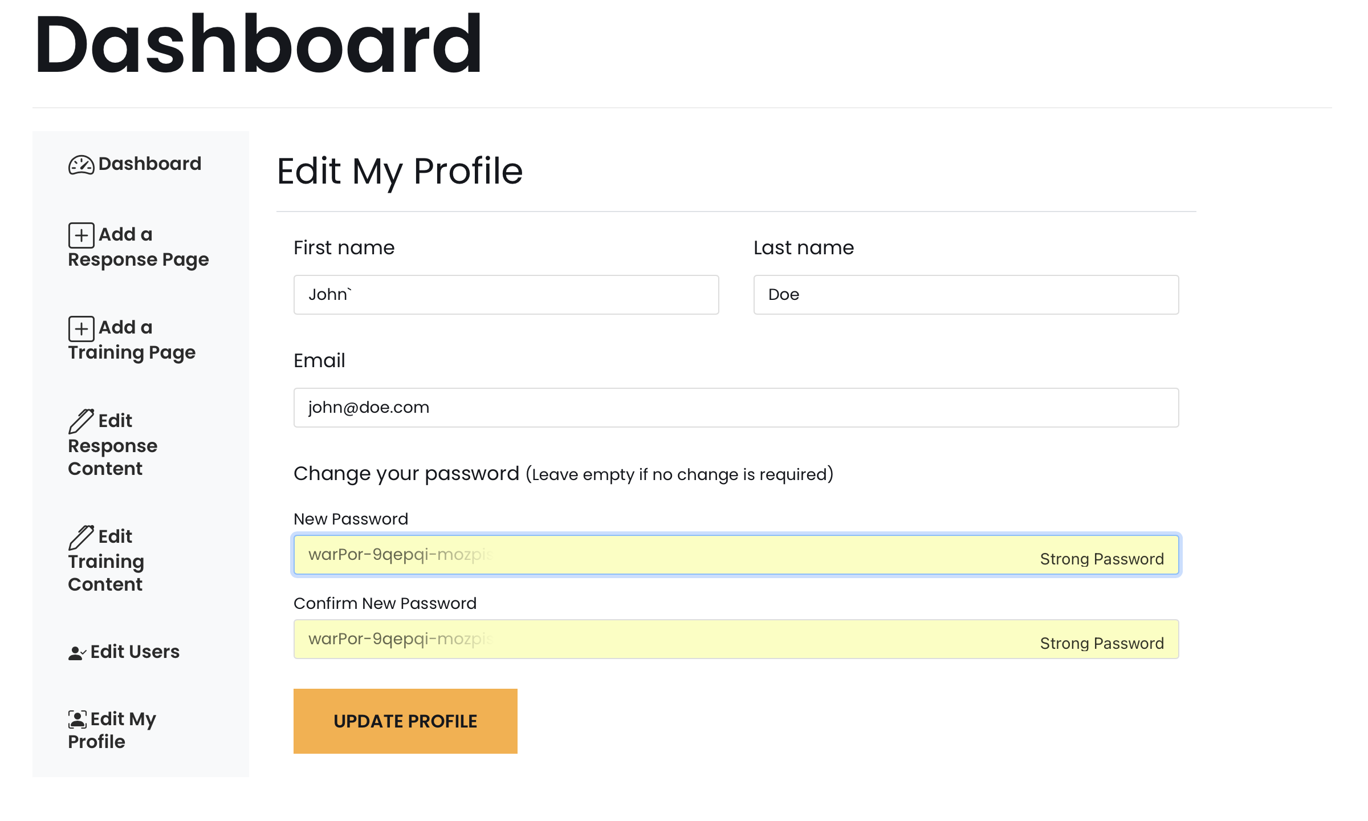Navigate to Edit Training Content
The height and width of the screenshot is (821, 1368).
(x=106, y=561)
